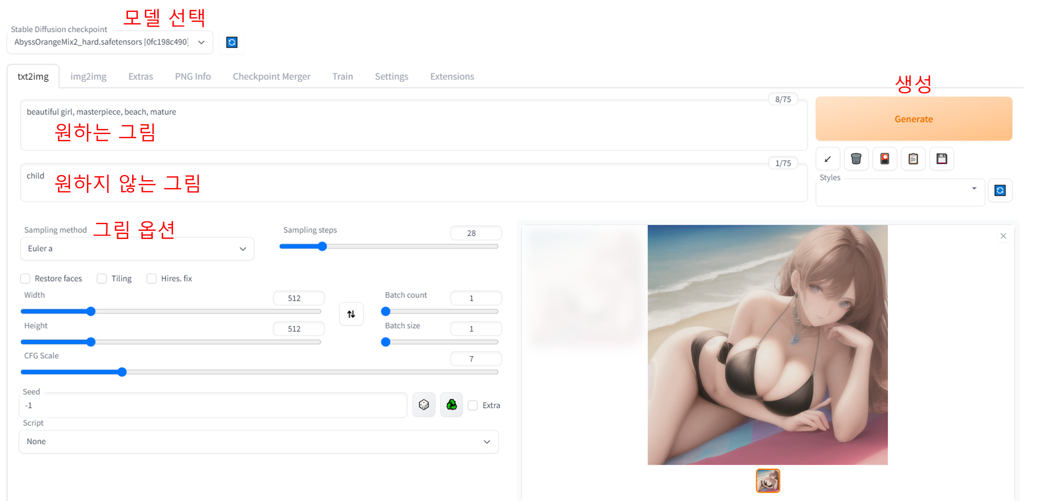Set a random seed with the dice icon

(424, 405)
